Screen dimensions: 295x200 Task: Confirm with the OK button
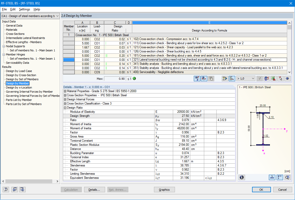pyautogui.click(x=261, y=190)
